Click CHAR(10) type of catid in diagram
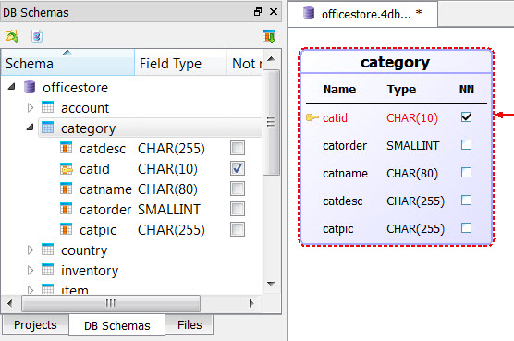Viewport: 514px width, 341px height. click(x=412, y=118)
